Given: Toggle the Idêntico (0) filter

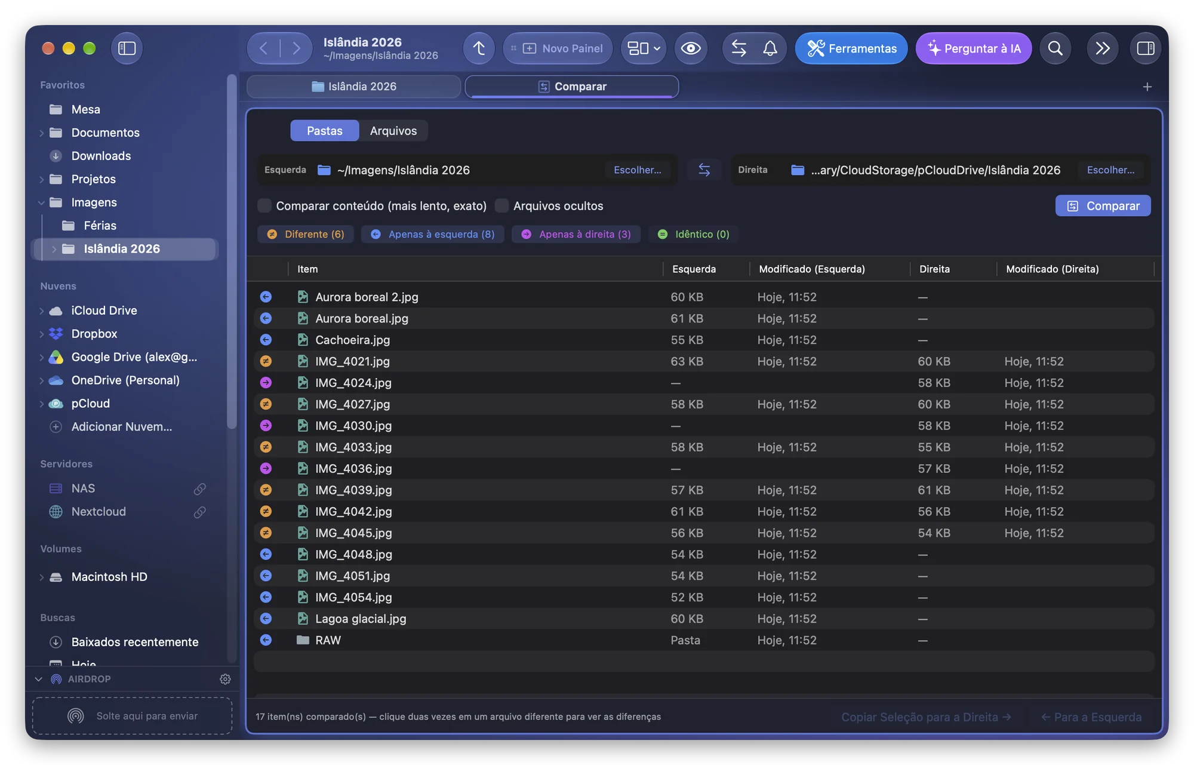Looking at the screenshot, I should (693, 235).
